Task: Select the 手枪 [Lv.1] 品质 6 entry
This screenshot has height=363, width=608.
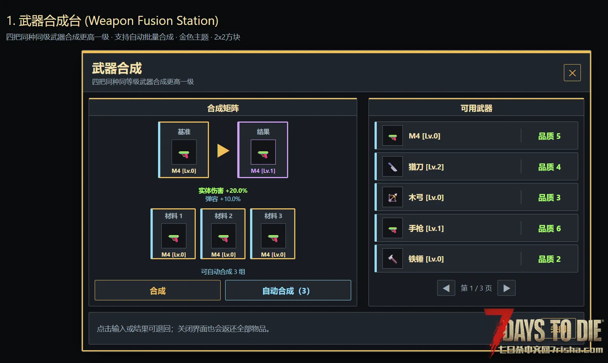Action: click(x=476, y=228)
